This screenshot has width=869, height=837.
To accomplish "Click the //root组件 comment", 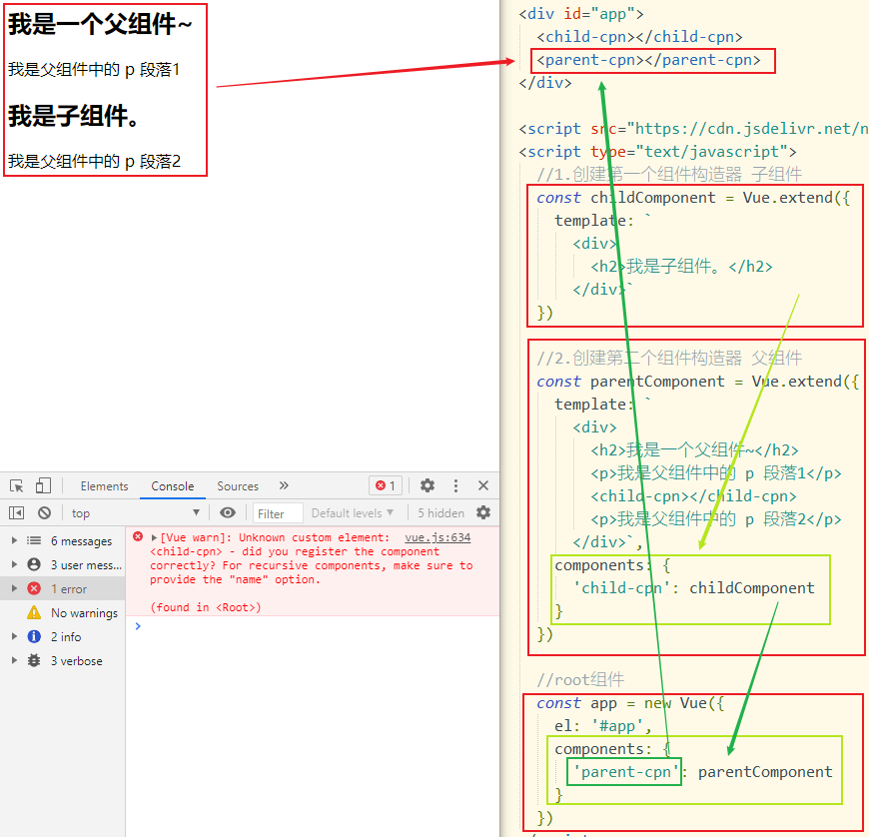I will pos(580,679).
